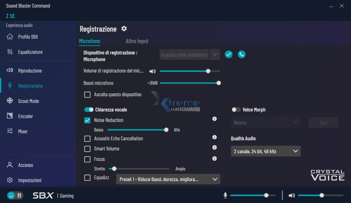Expand the recording device dropdown arrow

click(x=215, y=54)
